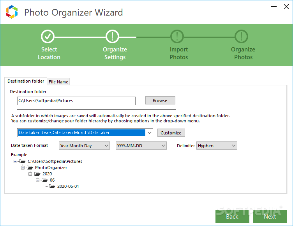Image resolution: width=293 pixels, height=226 pixels.
Task: Click the Customize button
Action: click(171, 133)
